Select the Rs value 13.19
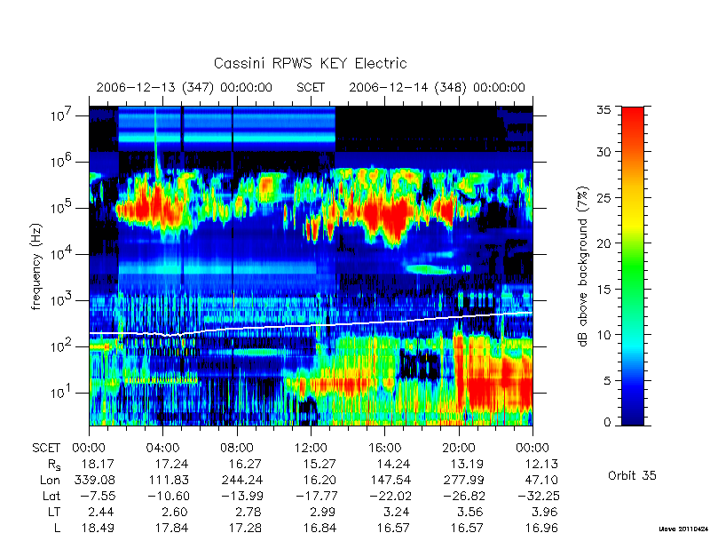Screen dimensions: 710x533 click(x=468, y=464)
